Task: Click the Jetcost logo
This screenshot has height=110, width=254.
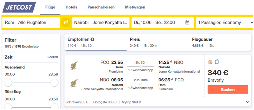Action: pyautogui.click(x=19, y=7)
